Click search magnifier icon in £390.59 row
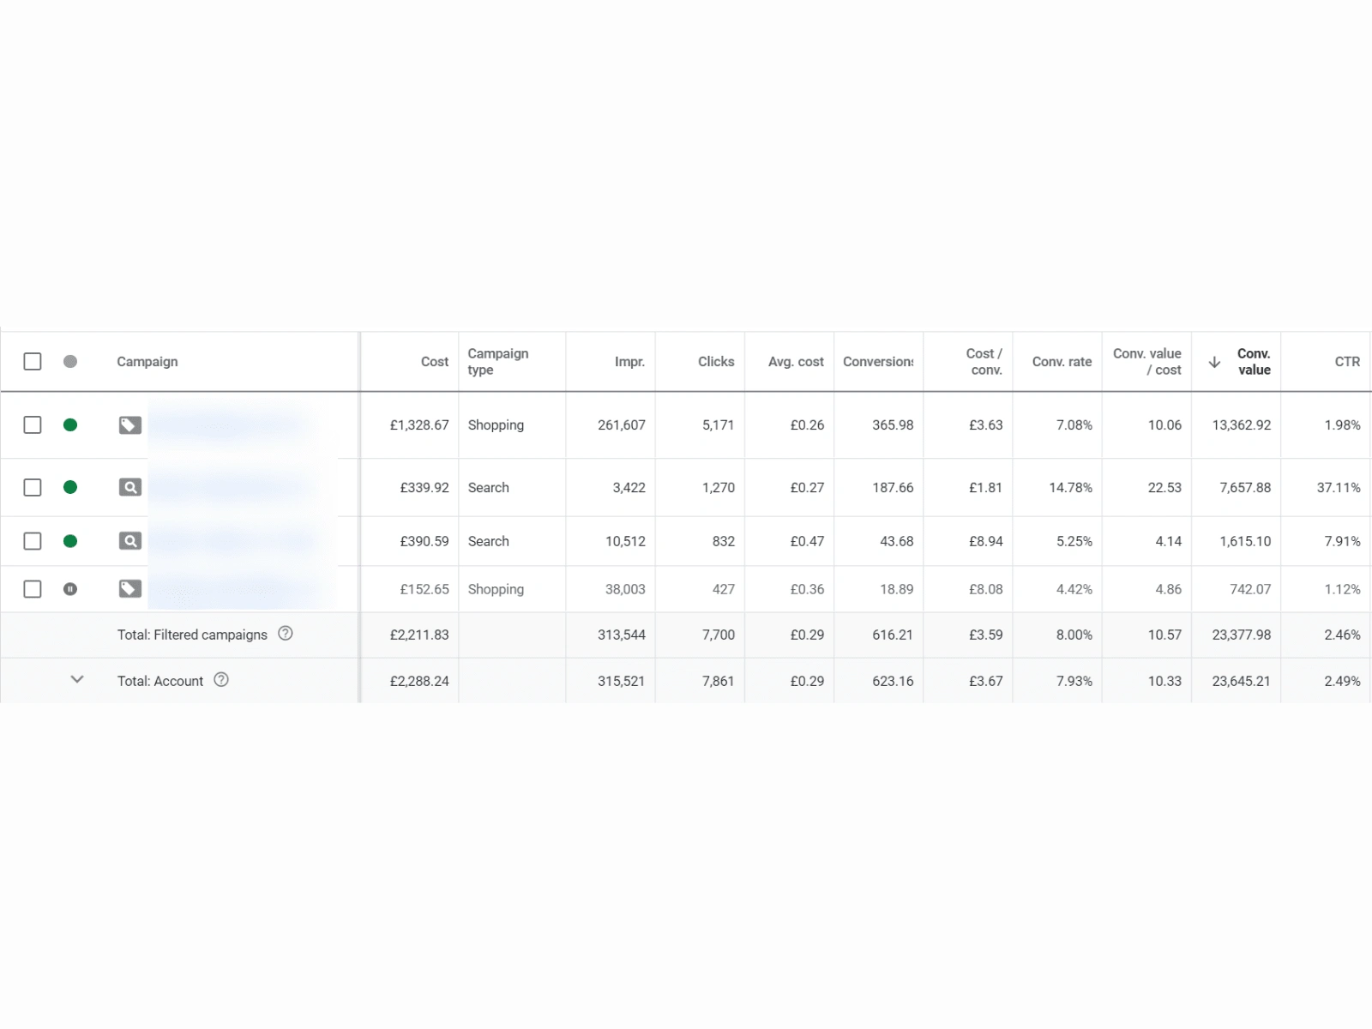1372x1029 pixels. [x=130, y=541]
